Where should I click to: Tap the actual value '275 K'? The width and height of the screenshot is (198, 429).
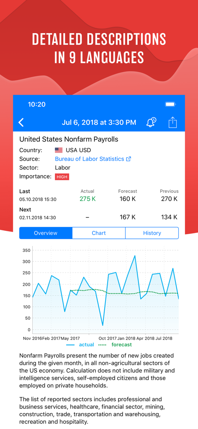pyautogui.click(x=87, y=199)
